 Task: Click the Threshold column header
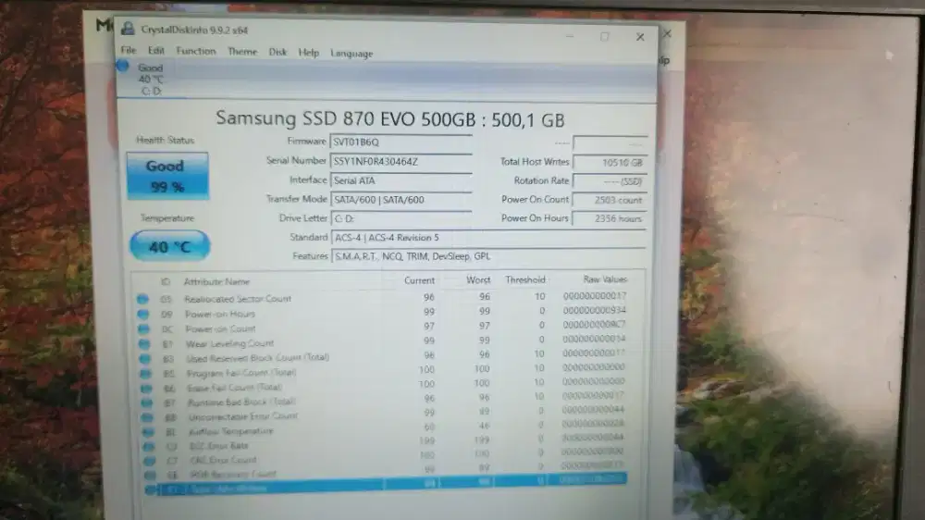pos(524,279)
